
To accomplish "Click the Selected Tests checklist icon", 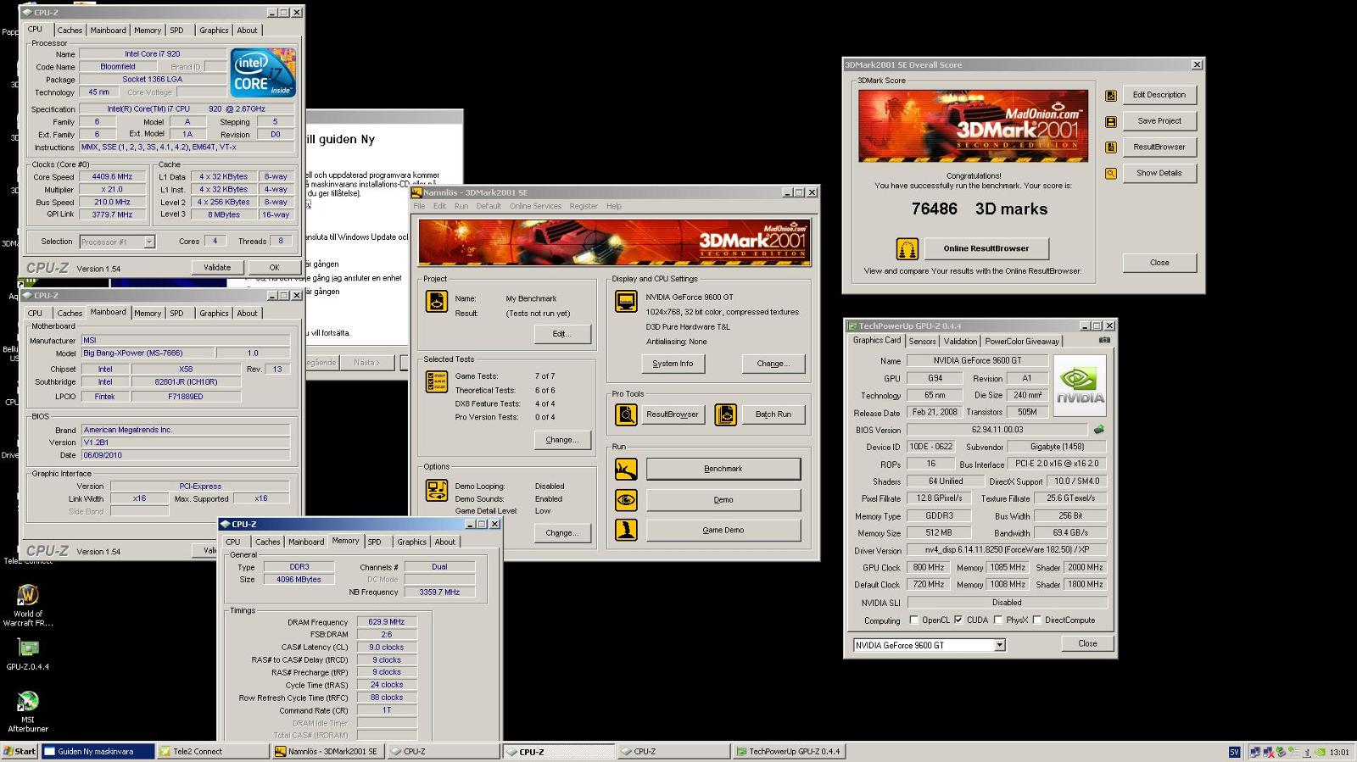I will [437, 381].
